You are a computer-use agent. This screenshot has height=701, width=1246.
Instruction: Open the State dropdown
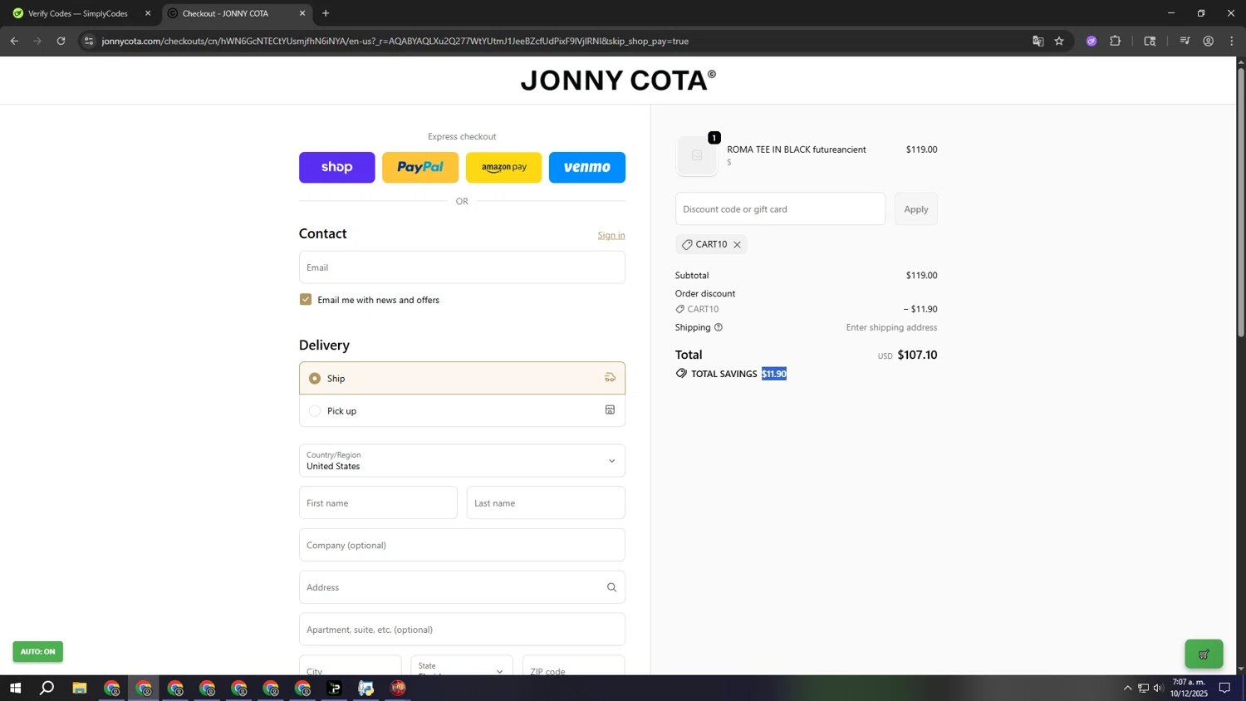click(x=462, y=666)
